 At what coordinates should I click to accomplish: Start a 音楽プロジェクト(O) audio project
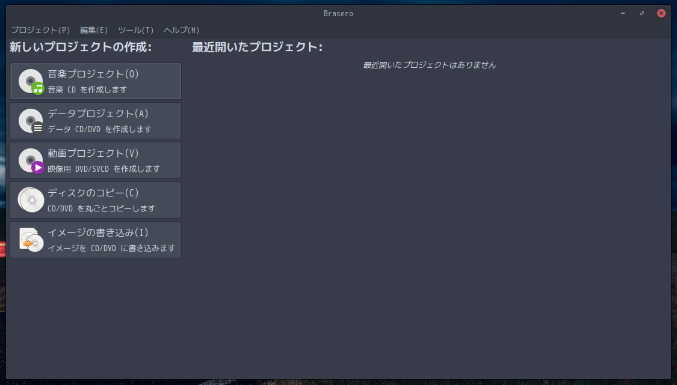[x=96, y=81]
